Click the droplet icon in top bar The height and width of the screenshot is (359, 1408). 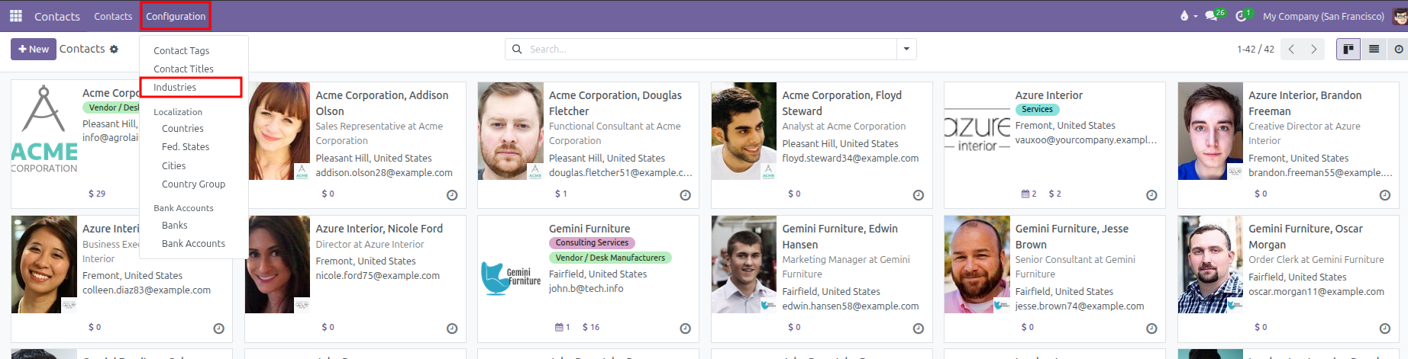click(x=1184, y=16)
